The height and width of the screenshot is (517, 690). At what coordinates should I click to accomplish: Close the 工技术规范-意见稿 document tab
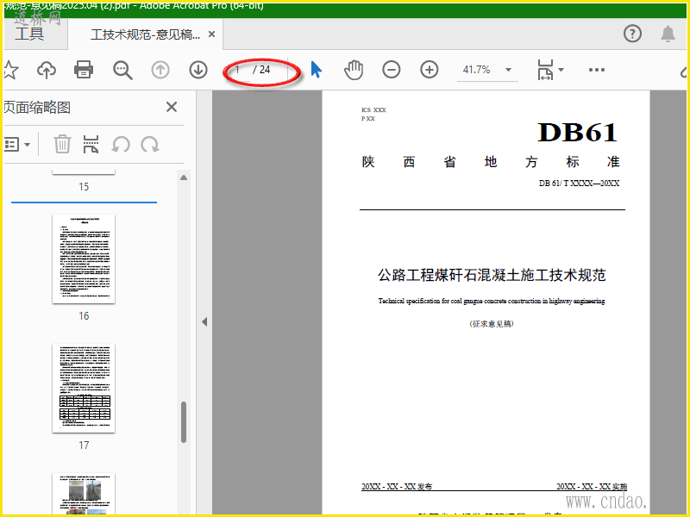pos(211,34)
